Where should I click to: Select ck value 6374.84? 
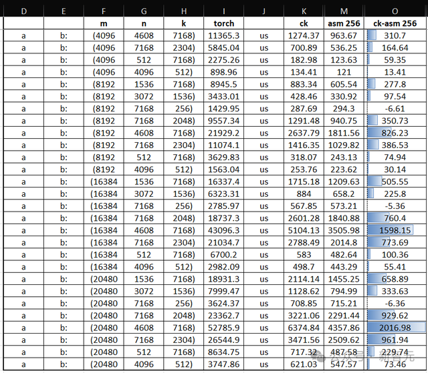click(304, 328)
